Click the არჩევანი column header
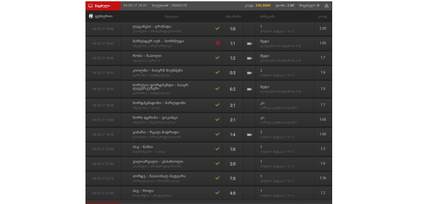 tap(267, 17)
